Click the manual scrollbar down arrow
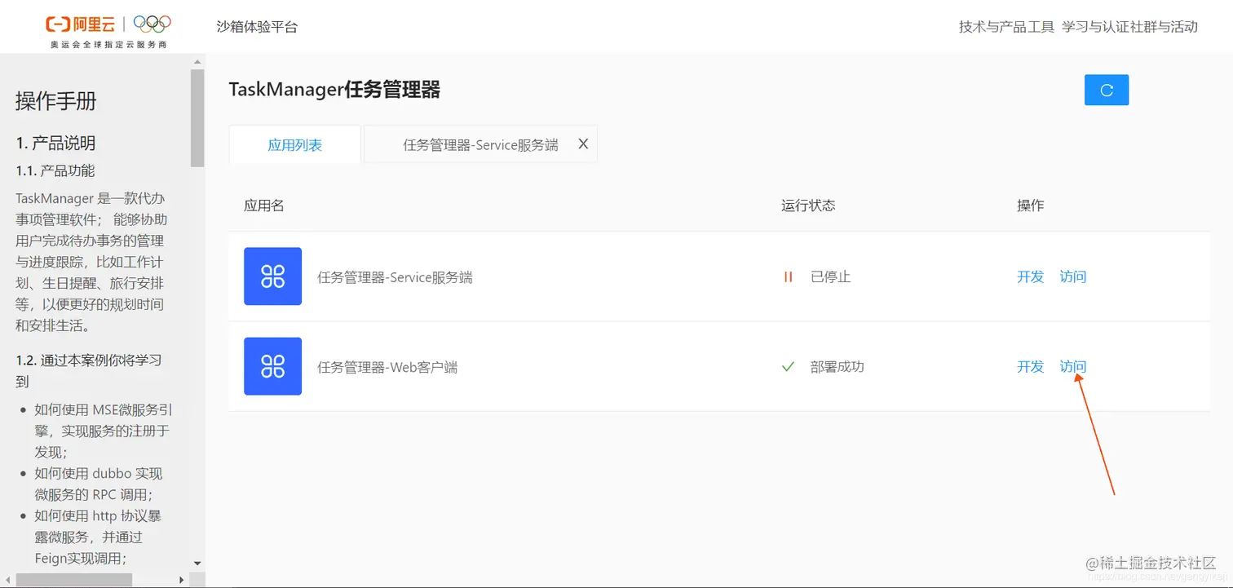Screen dimensions: 1233x588 click(x=197, y=563)
